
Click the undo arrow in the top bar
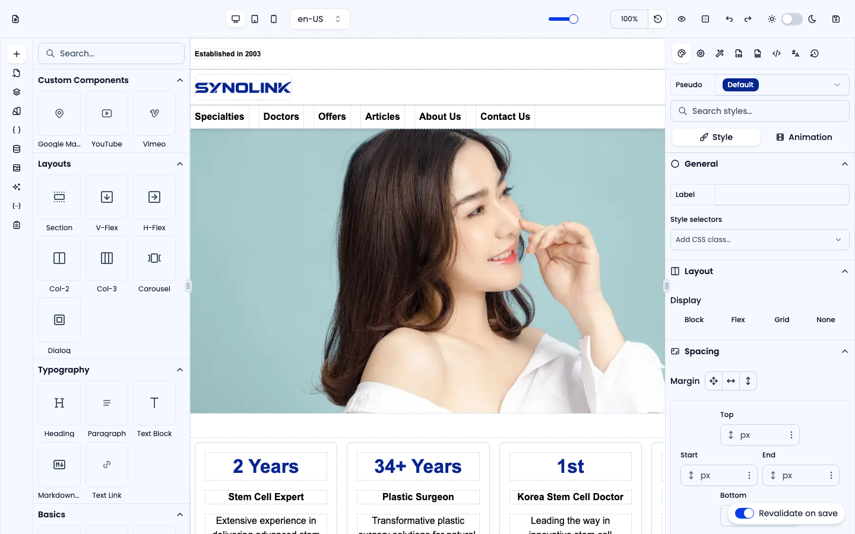point(729,19)
